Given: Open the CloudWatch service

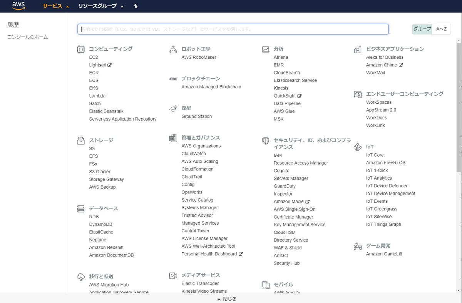Looking at the screenshot, I should (194, 154).
